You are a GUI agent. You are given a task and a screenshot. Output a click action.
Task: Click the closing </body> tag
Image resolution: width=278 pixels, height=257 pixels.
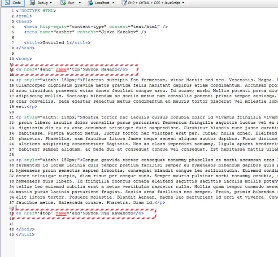click(25, 229)
